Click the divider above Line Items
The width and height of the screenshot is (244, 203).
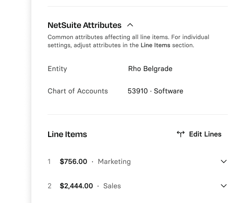pyautogui.click(x=138, y=114)
